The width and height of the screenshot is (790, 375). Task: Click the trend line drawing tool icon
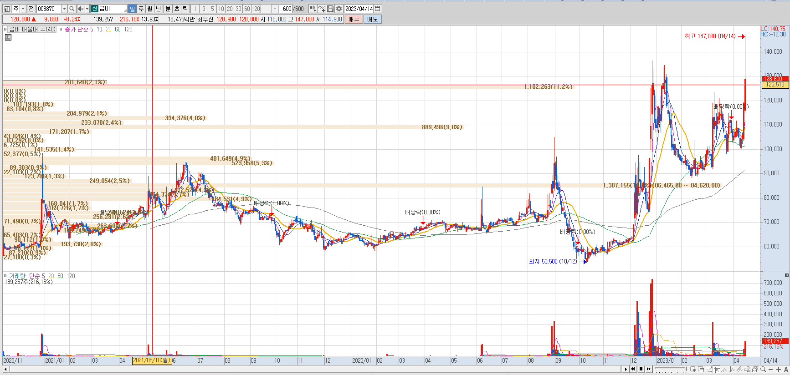point(724,369)
